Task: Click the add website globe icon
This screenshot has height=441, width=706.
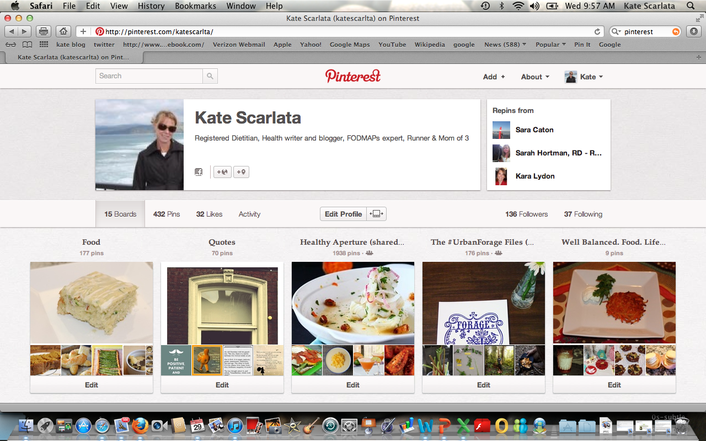Action: [222, 172]
